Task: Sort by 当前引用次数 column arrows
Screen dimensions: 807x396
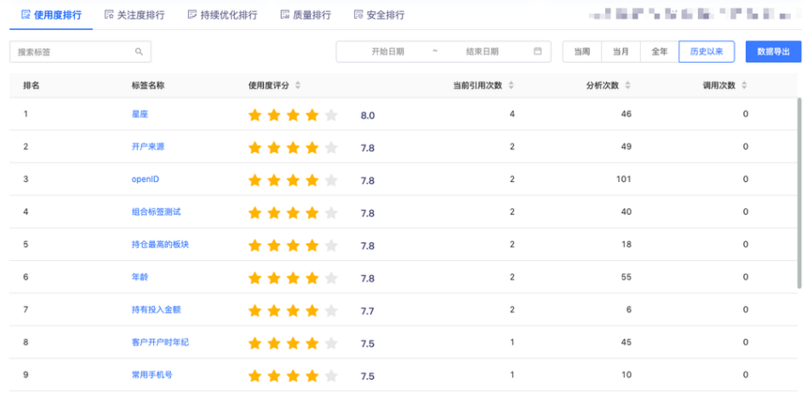Action: tap(511, 85)
